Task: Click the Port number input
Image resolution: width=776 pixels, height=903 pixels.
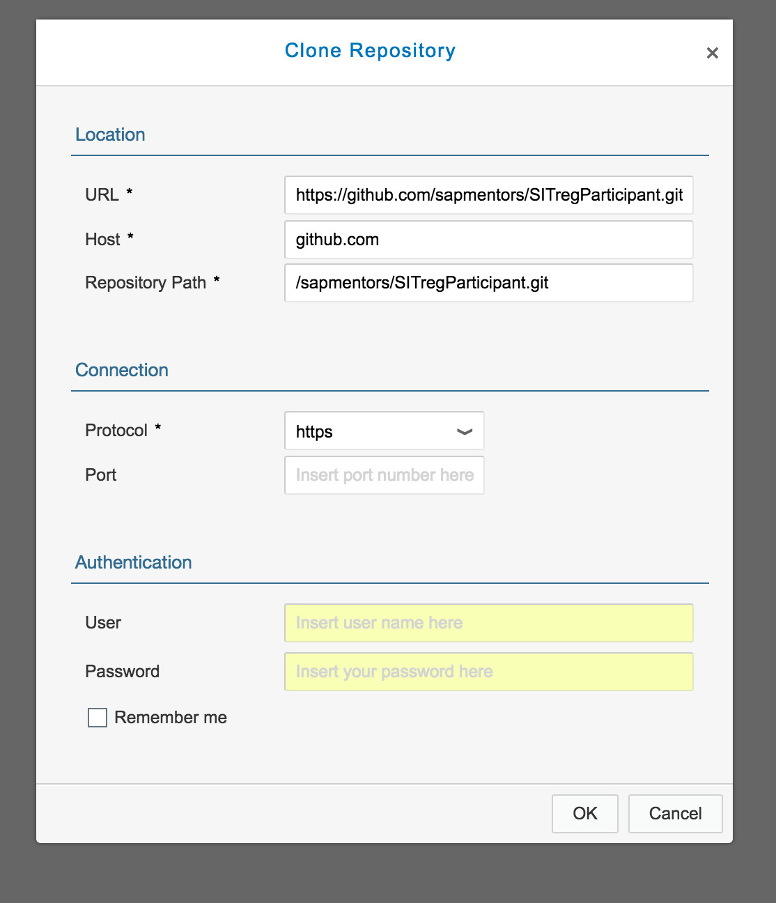Action: [x=384, y=475]
